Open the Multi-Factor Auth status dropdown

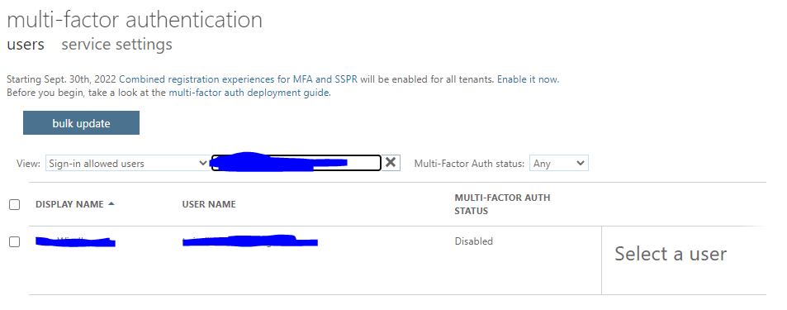tap(558, 164)
